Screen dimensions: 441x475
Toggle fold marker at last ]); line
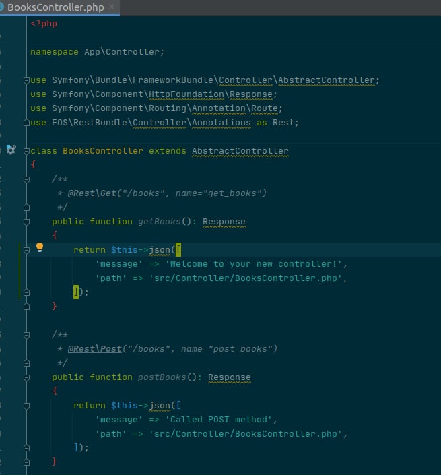click(x=26, y=448)
